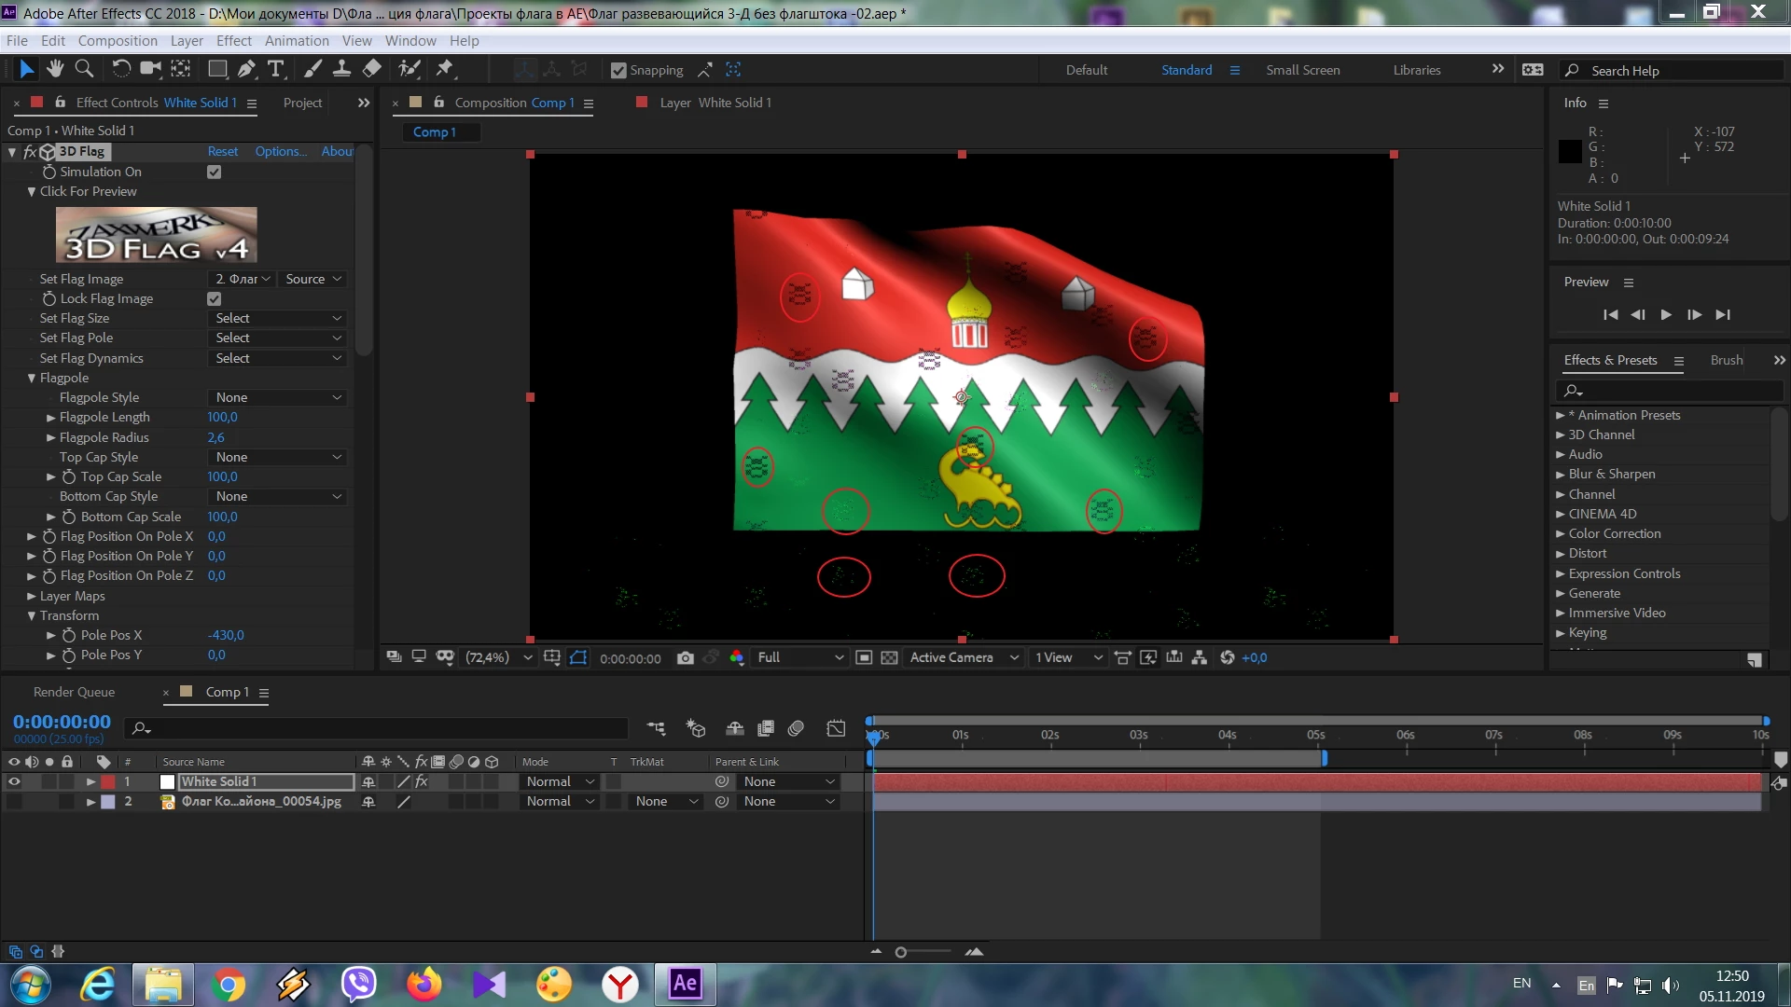Select the Rotation tool

120,69
